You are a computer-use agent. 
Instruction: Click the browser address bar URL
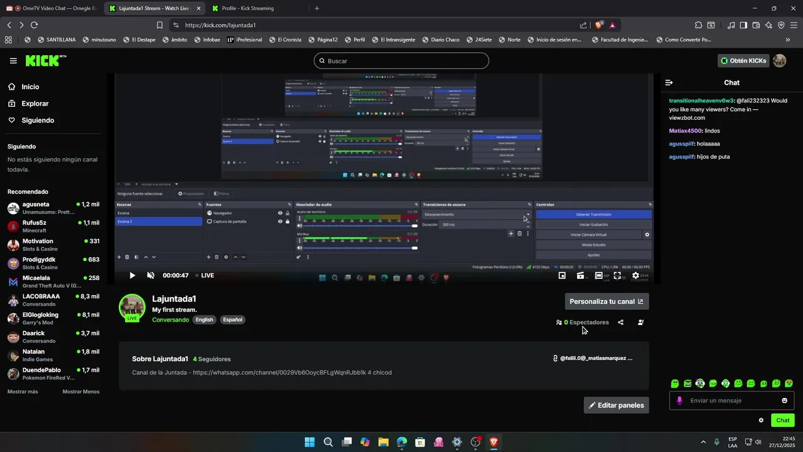coord(220,25)
